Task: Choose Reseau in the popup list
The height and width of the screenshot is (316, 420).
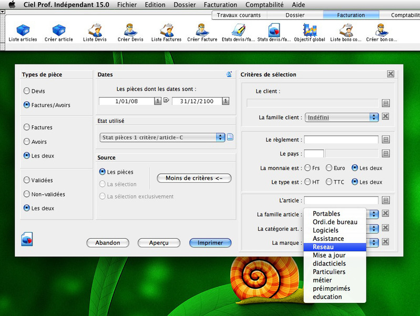Action: click(x=335, y=247)
